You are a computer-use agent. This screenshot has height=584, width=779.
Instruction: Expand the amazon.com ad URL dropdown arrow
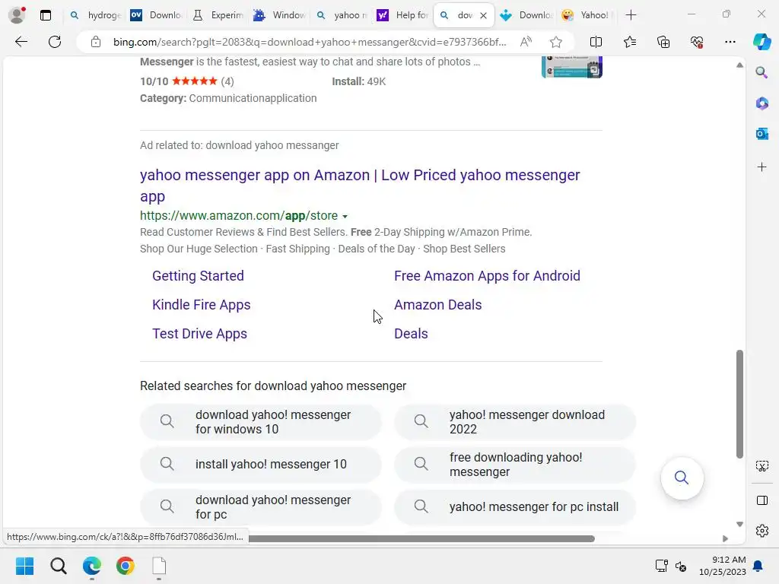click(345, 216)
